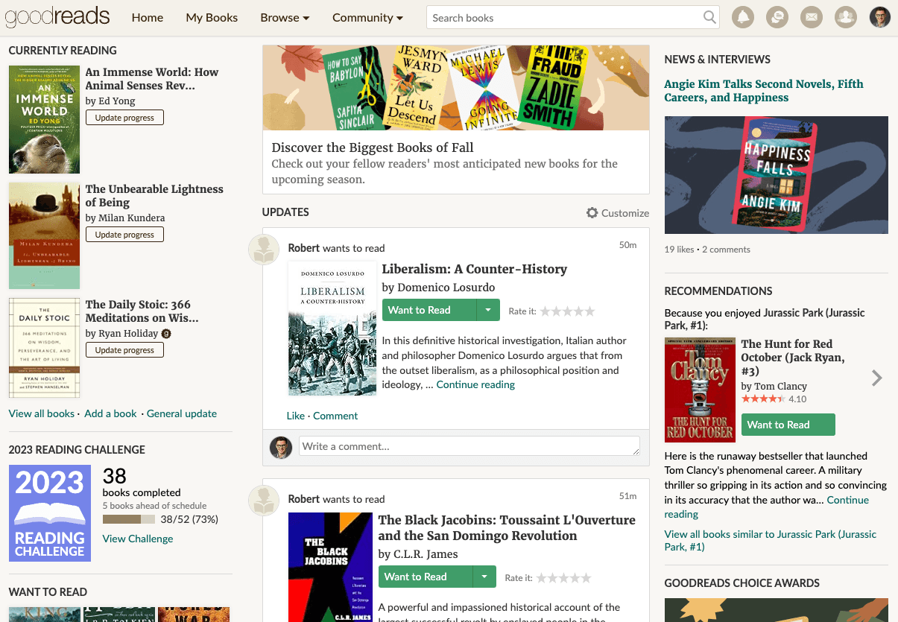Screen dimensions: 898x622
Task: Open The Hunt for Red October title
Action: tap(793, 358)
